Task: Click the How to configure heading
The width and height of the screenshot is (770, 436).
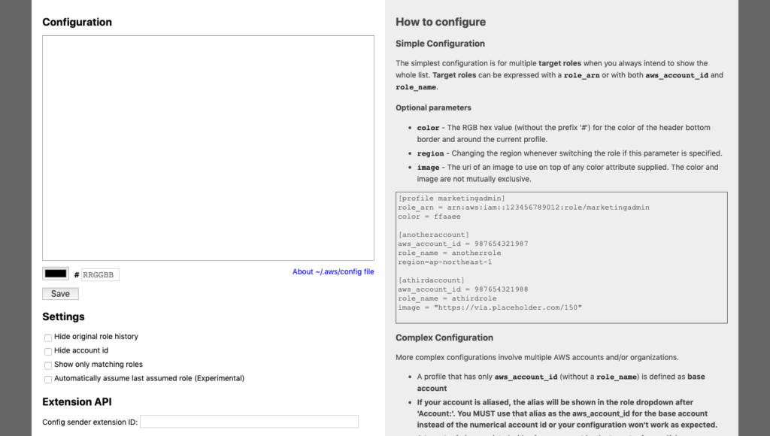Action: coord(441,22)
